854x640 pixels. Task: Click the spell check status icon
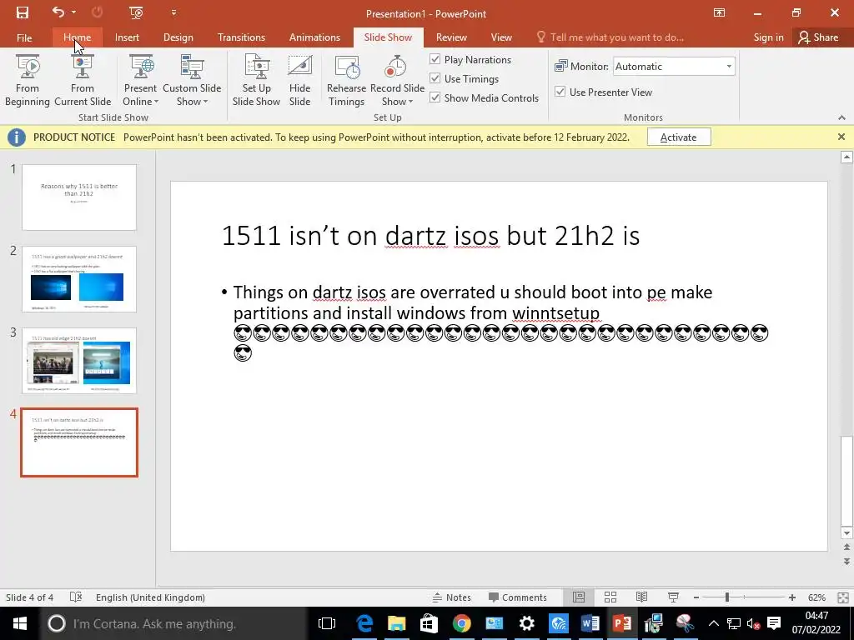[x=76, y=597]
